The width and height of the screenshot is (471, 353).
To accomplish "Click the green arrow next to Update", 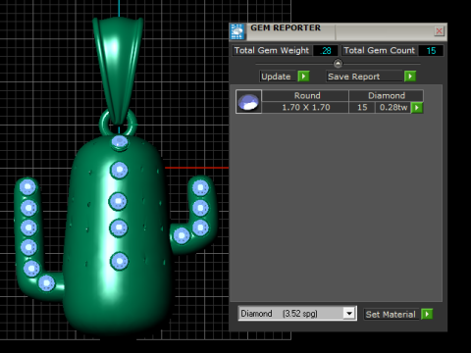I will pyautogui.click(x=303, y=76).
